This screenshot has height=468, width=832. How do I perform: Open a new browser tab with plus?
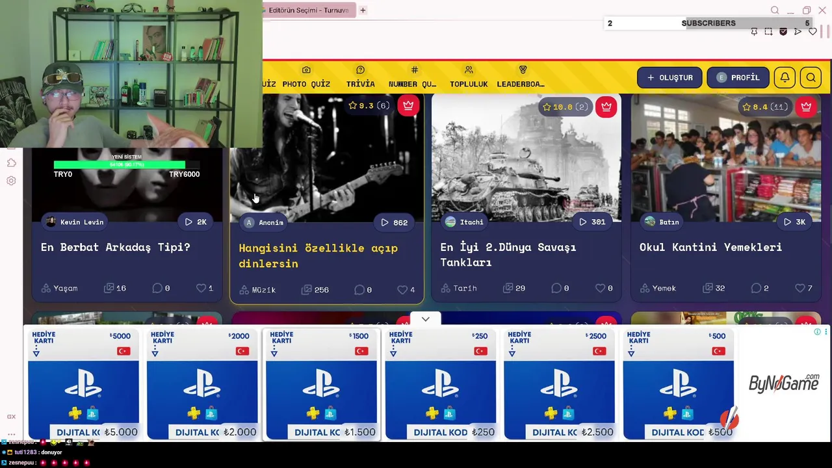(363, 10)
